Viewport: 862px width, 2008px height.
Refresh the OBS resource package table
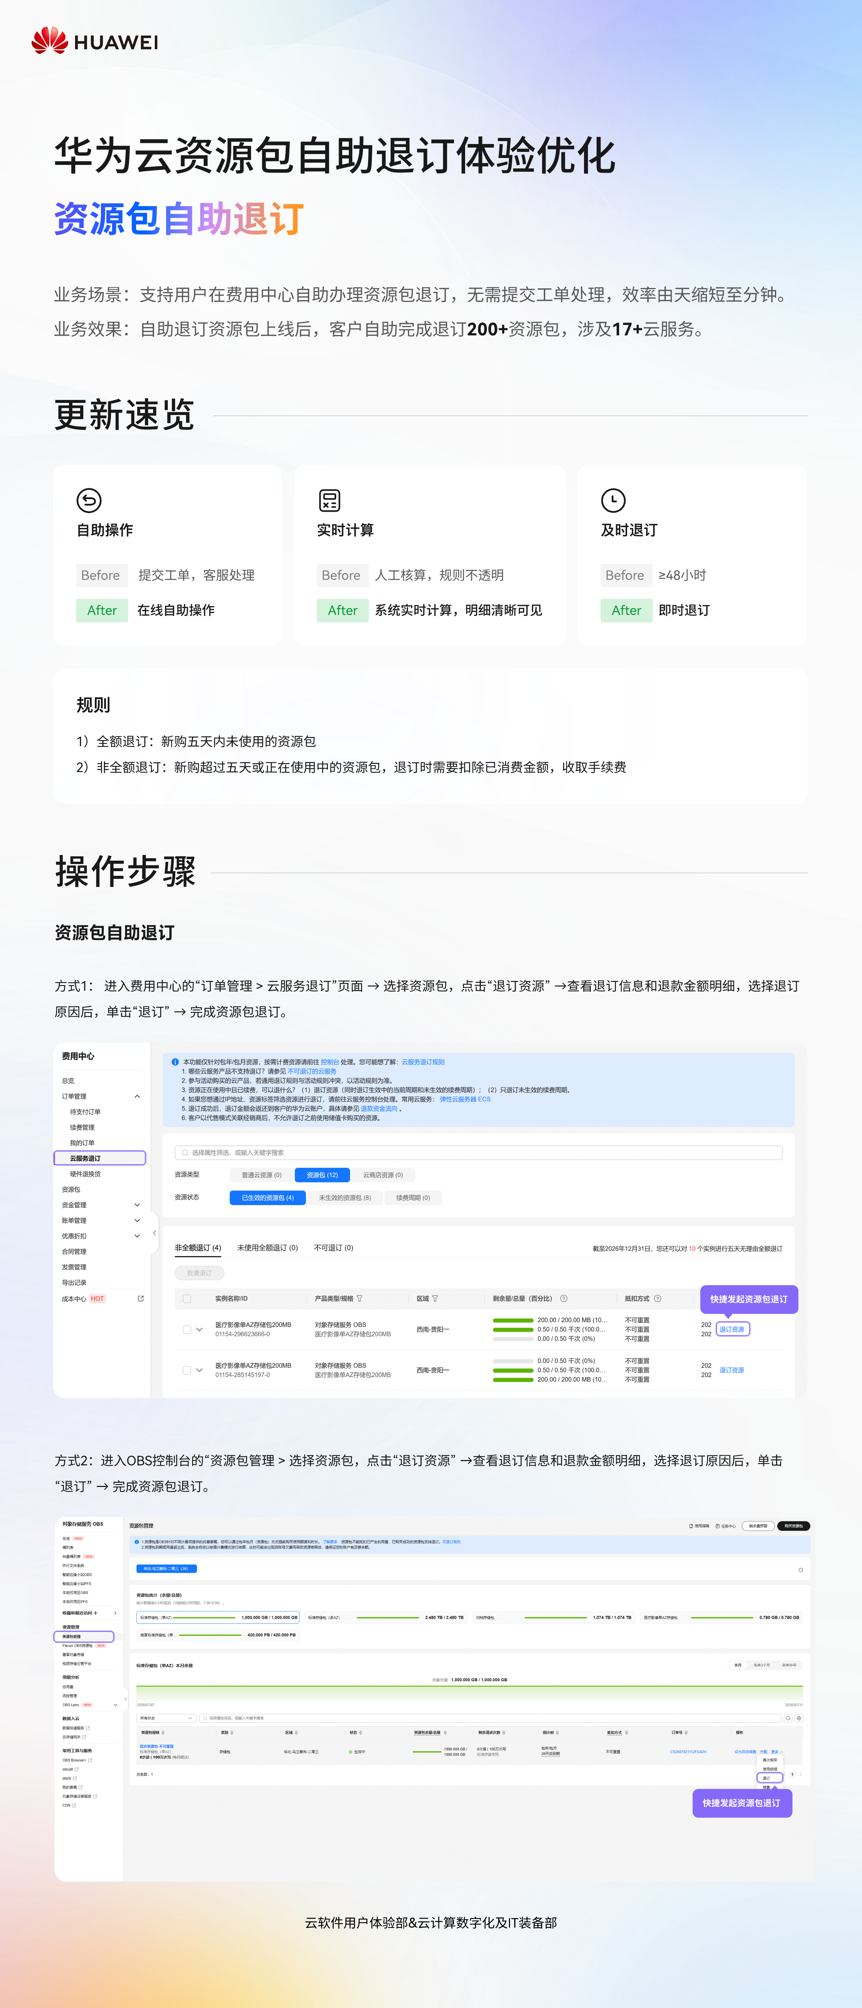(x=788, y=1718)
